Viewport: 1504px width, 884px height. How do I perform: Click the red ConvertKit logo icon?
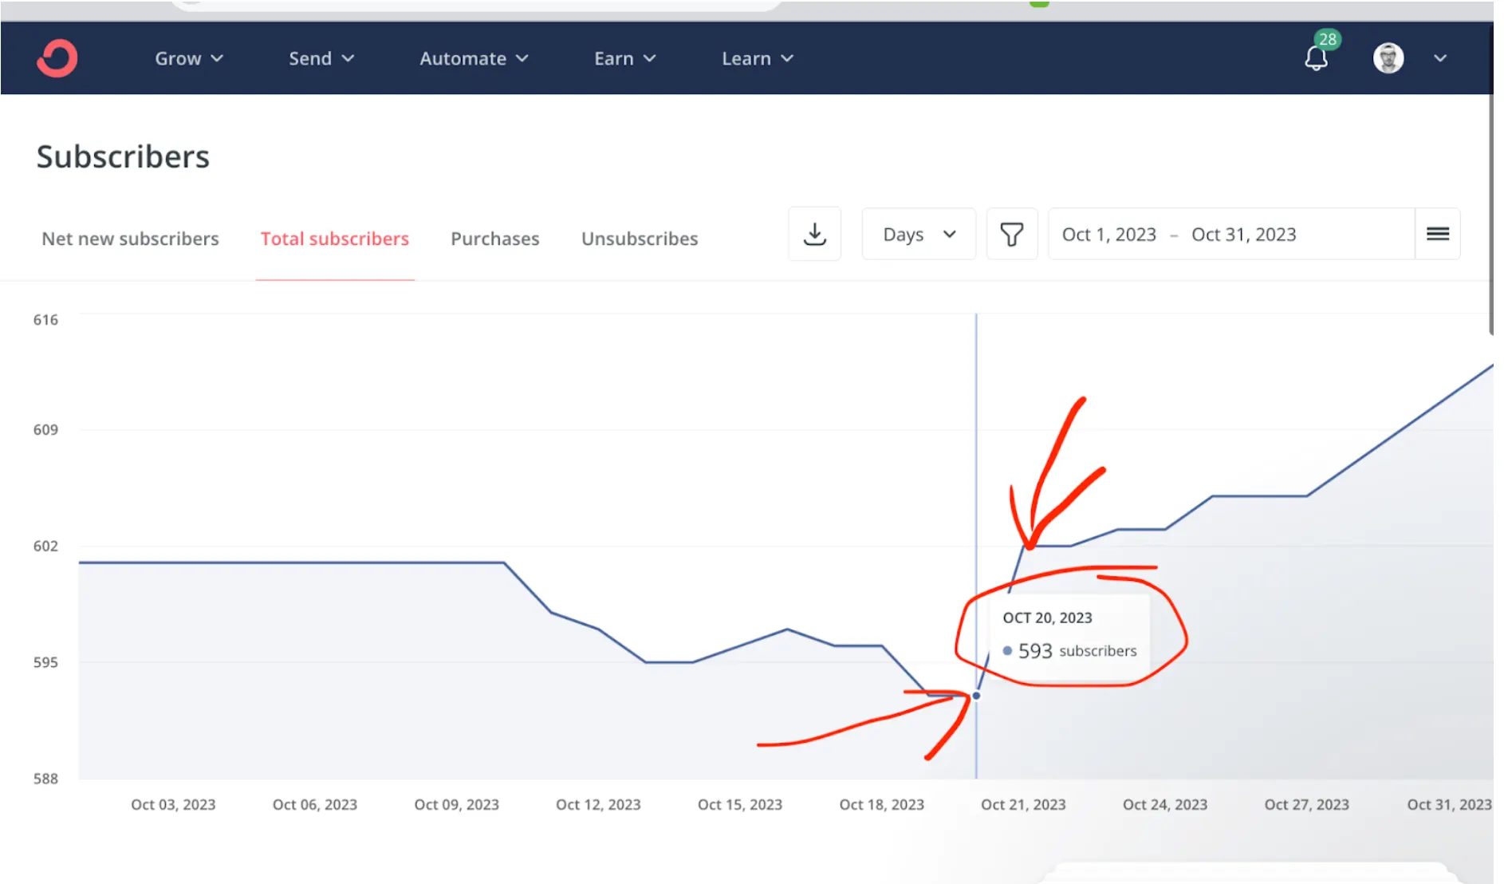tap(57, 58)
